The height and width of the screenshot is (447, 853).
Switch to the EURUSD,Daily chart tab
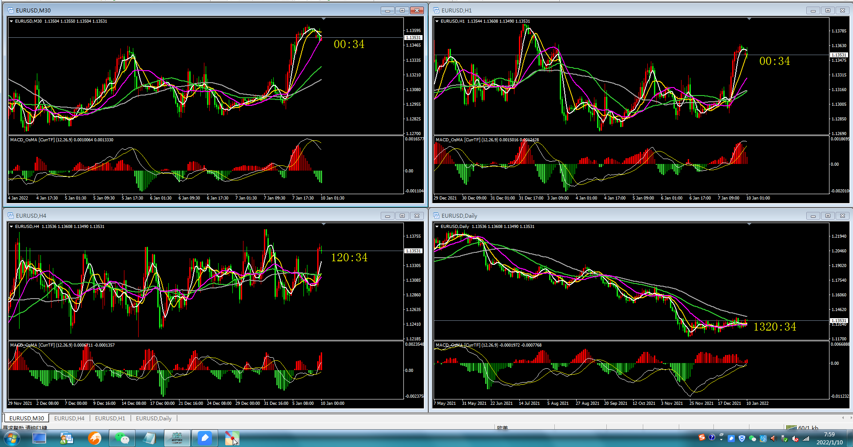point(154,418)
